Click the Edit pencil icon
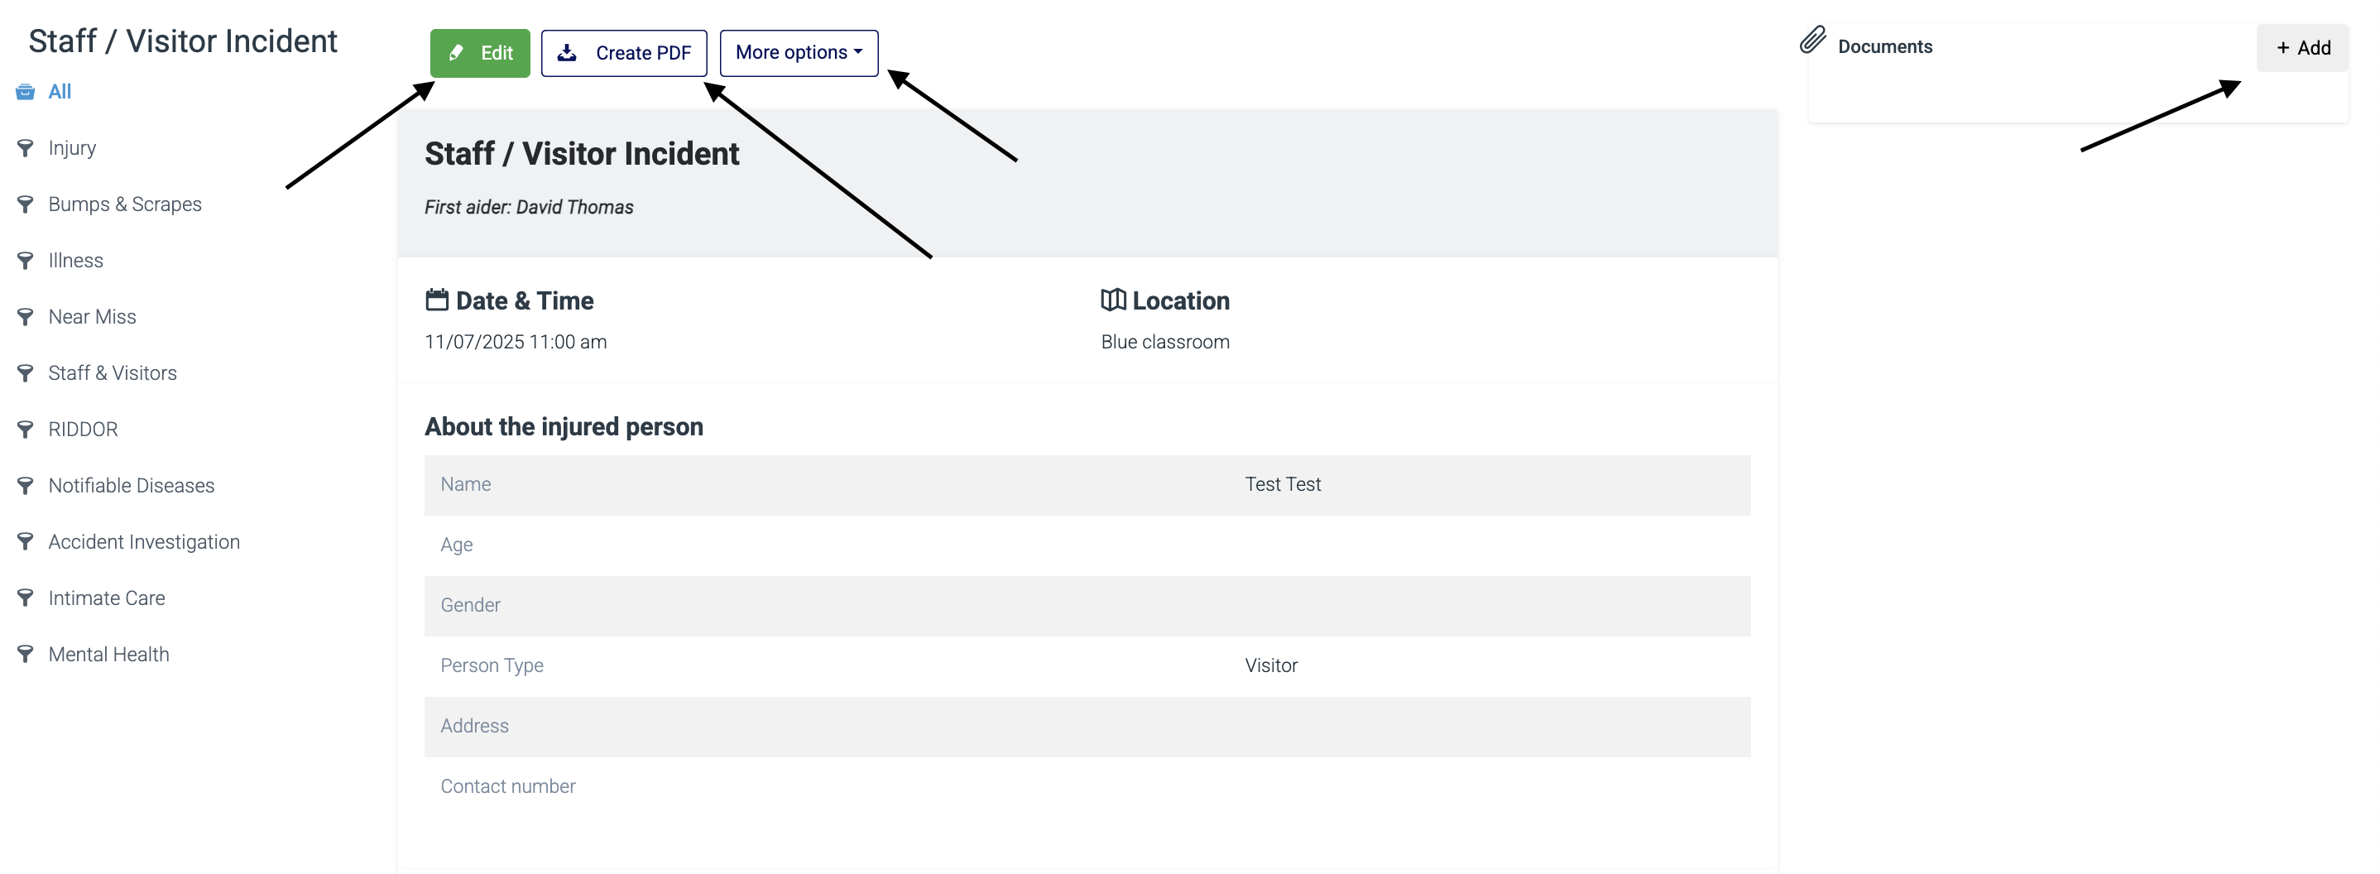This screenshot has width=2380, height=874. 455,53
